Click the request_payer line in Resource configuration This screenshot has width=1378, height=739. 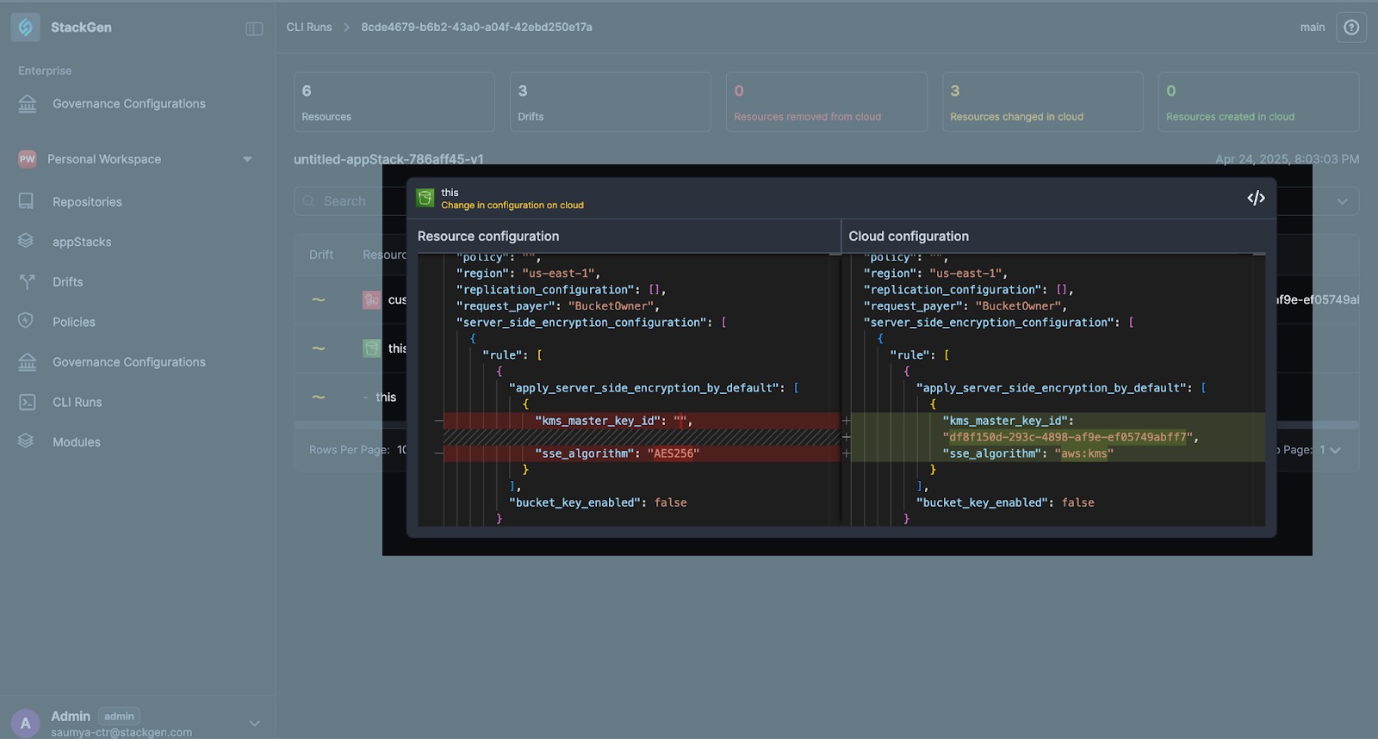click(558, 305)
